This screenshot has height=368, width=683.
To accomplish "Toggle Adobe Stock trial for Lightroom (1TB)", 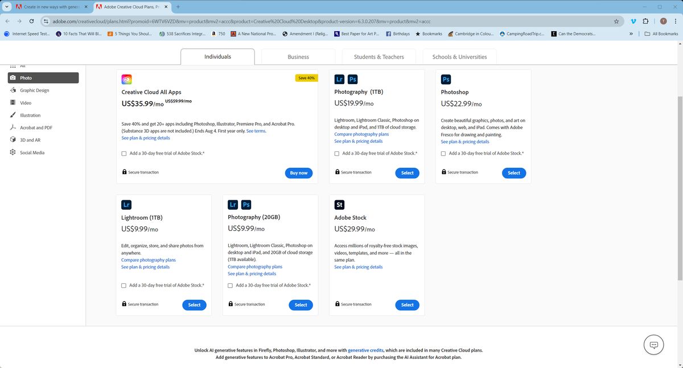I will click(x=124, y=286).
